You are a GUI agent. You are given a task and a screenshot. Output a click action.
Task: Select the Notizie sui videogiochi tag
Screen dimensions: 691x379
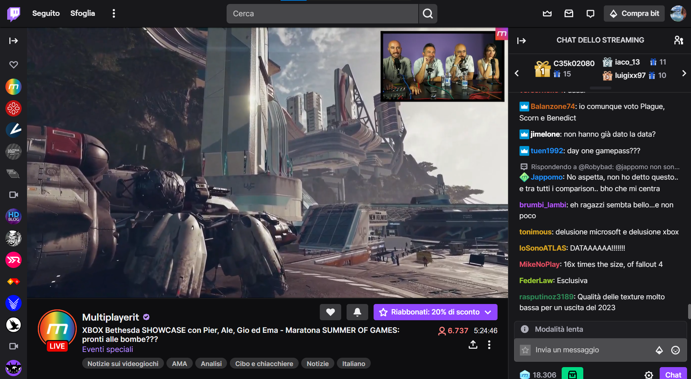coord(123,363)
